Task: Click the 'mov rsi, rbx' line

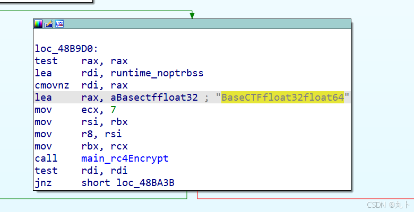Action: [81, 122]
